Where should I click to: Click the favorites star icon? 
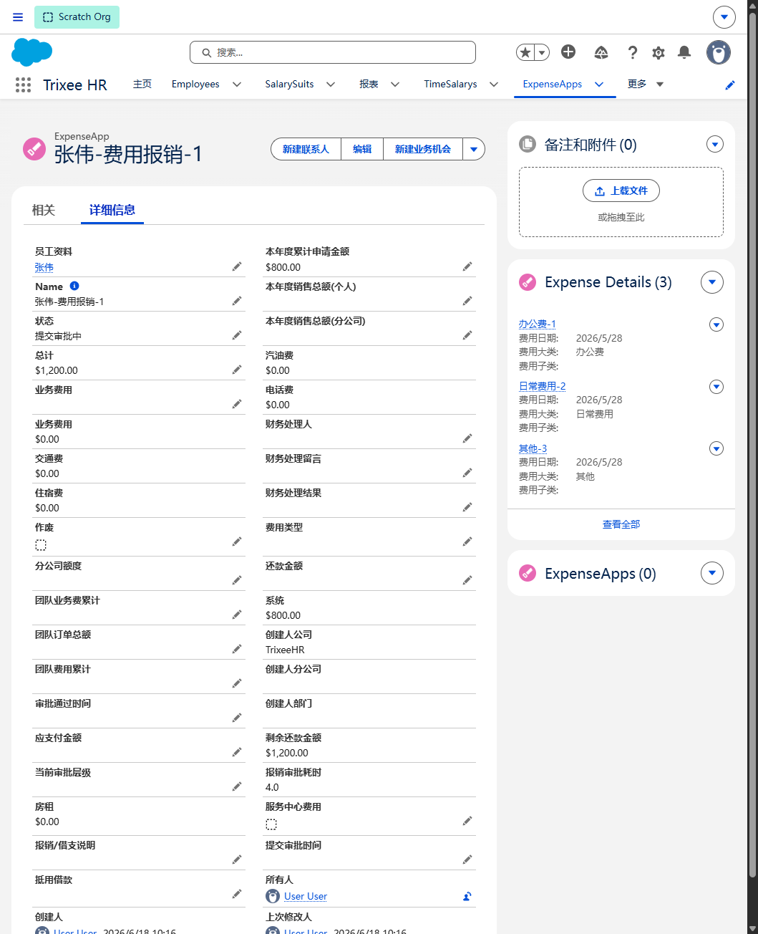coord(525,52)
